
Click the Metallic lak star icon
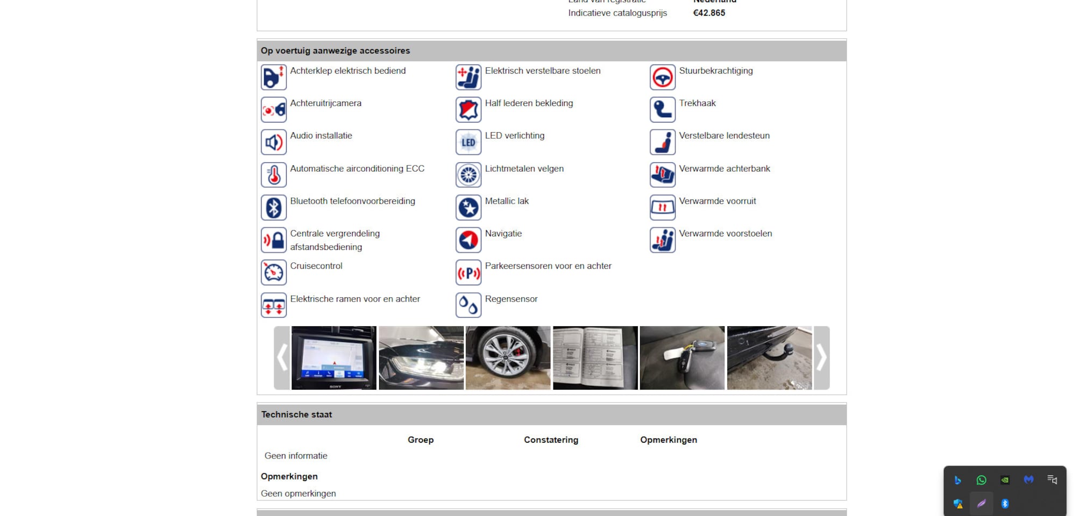468,207
